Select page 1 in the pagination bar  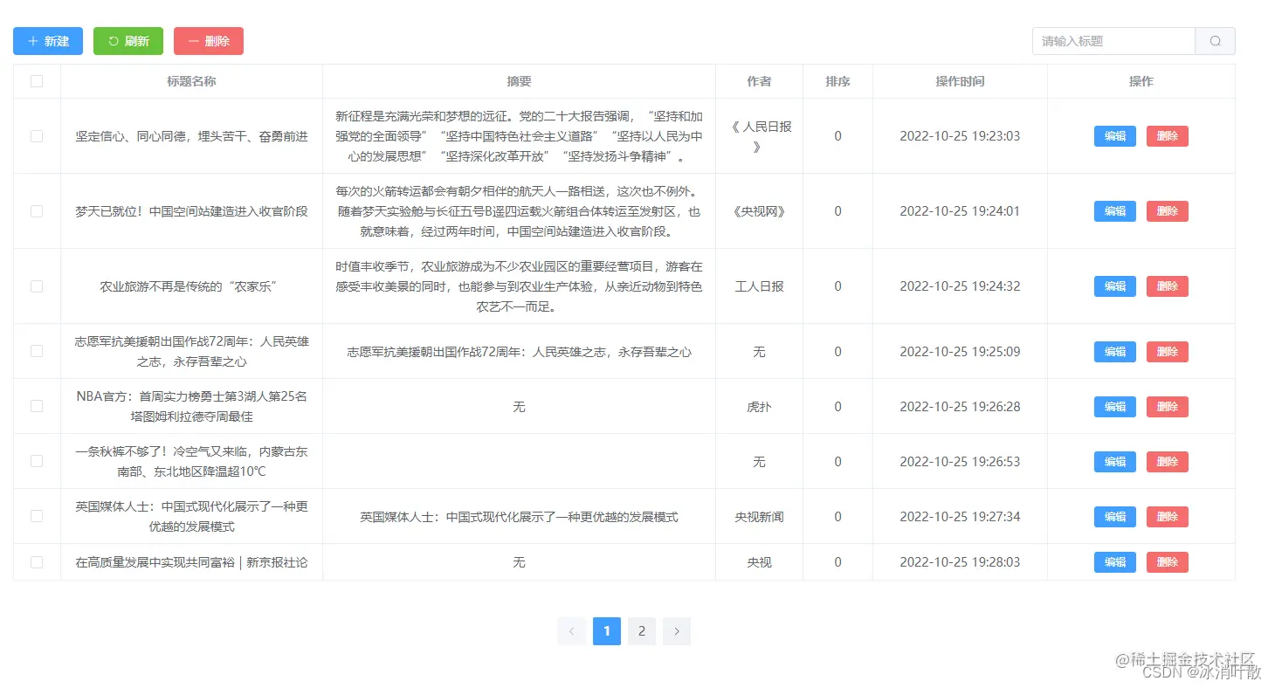tap(607, 630)
